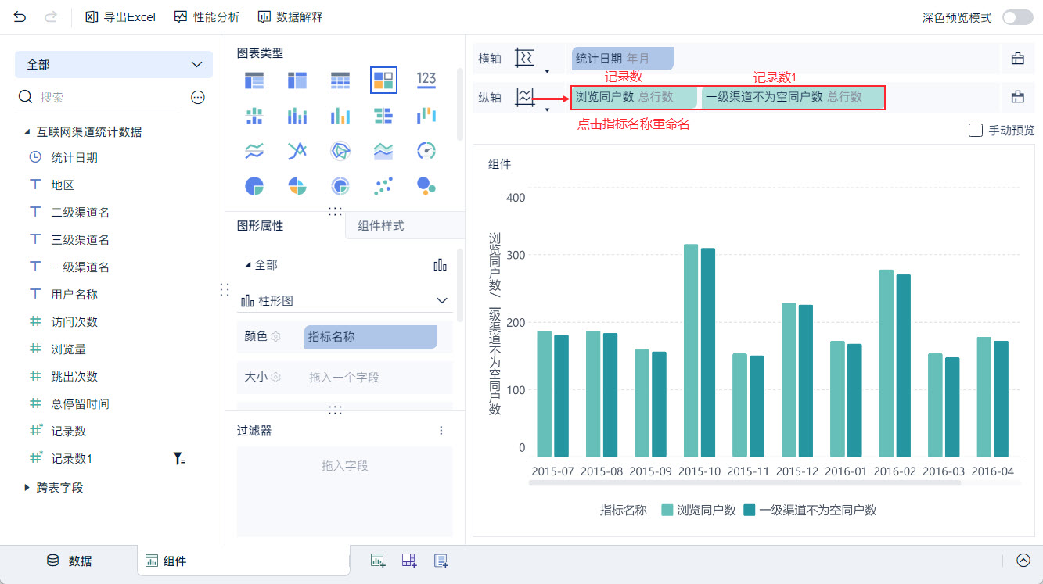Click the filter icon beside 记录数1
1043x584 pixels.
(179, 459)
